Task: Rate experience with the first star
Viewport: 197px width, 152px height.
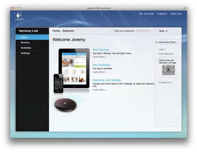Action: [x=137, y=31]
